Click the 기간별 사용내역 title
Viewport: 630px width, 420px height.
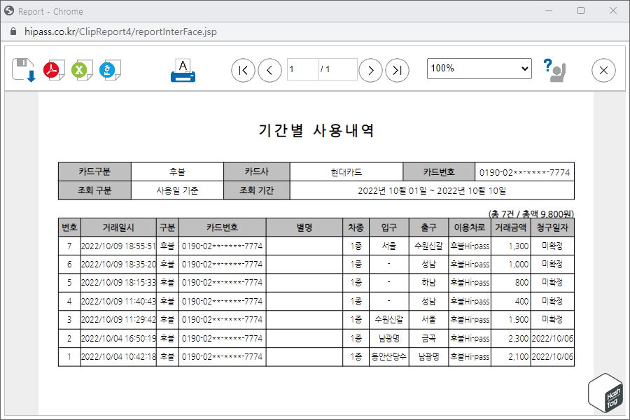coord(316,130)
